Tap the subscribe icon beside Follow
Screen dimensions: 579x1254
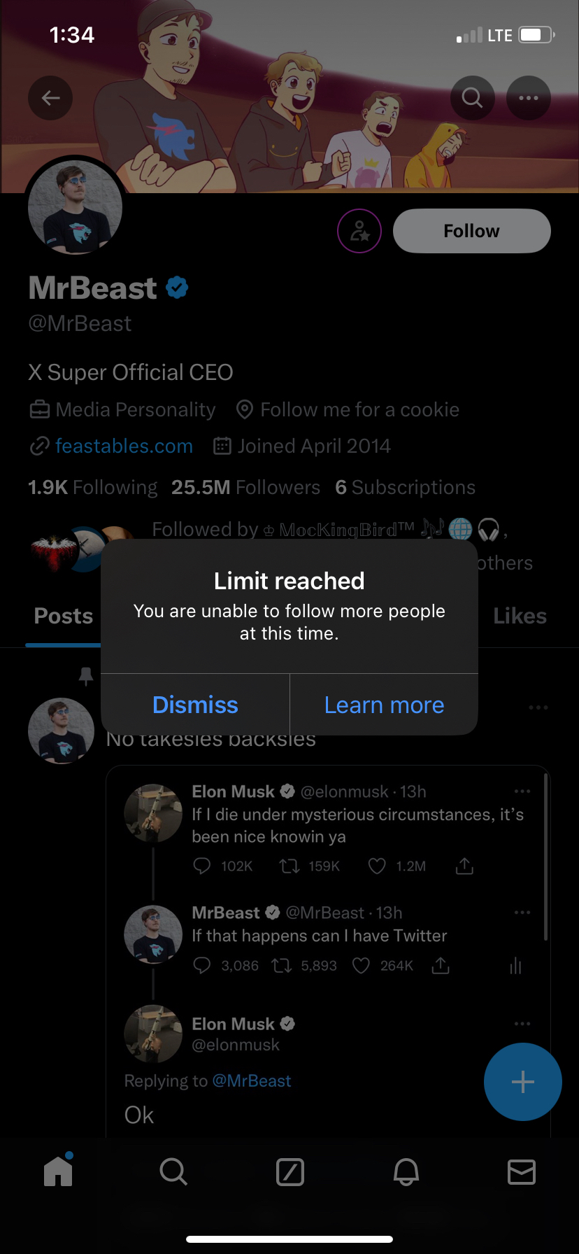359,231
